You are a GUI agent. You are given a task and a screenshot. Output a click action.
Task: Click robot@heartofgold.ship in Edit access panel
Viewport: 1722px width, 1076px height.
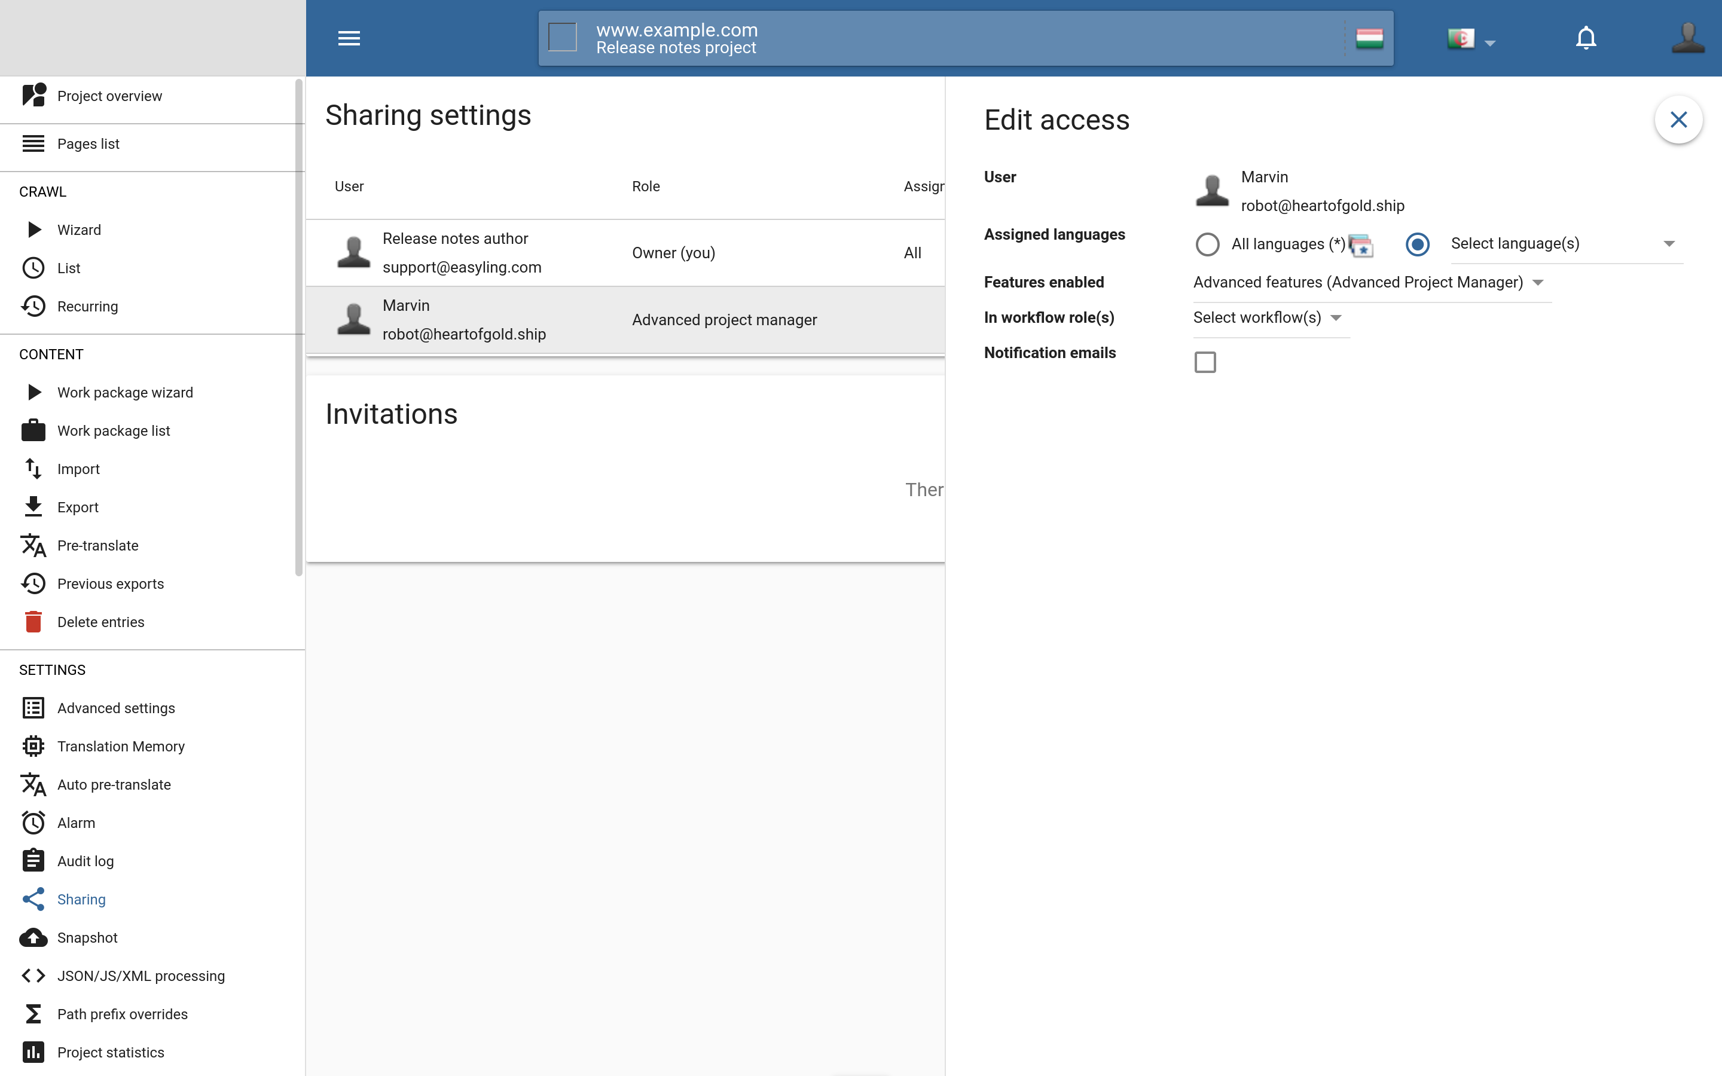[1322, 206]
